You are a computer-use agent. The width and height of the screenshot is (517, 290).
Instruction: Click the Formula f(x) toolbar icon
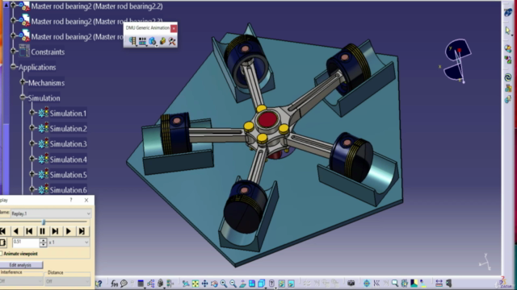114,283
